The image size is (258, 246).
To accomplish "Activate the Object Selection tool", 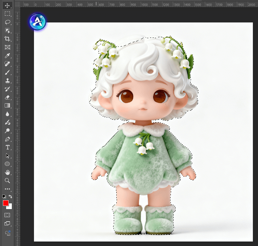I will 7,30.
